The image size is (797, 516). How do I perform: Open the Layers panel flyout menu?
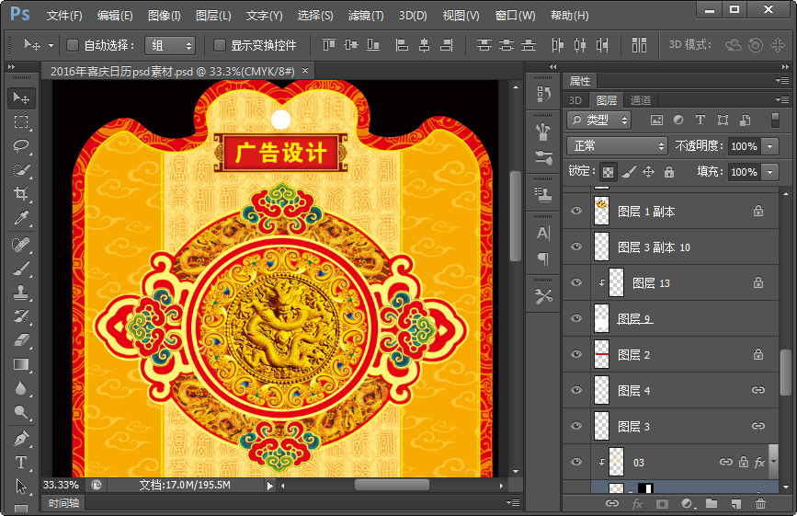[783, 99]
